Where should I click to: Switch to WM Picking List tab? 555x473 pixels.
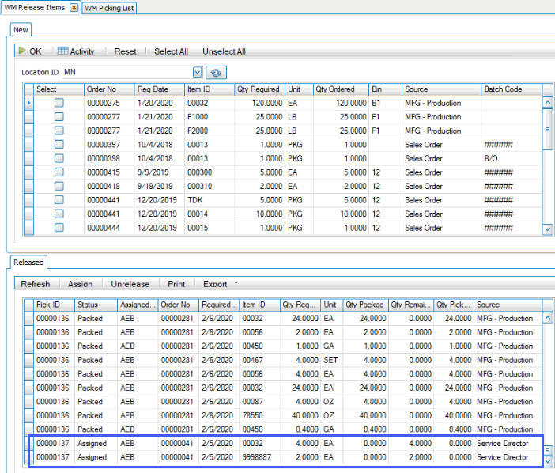coord(110,8)
